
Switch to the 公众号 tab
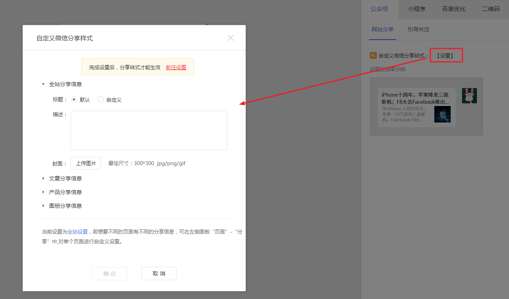pyautogui.click(x=380, y=9)
